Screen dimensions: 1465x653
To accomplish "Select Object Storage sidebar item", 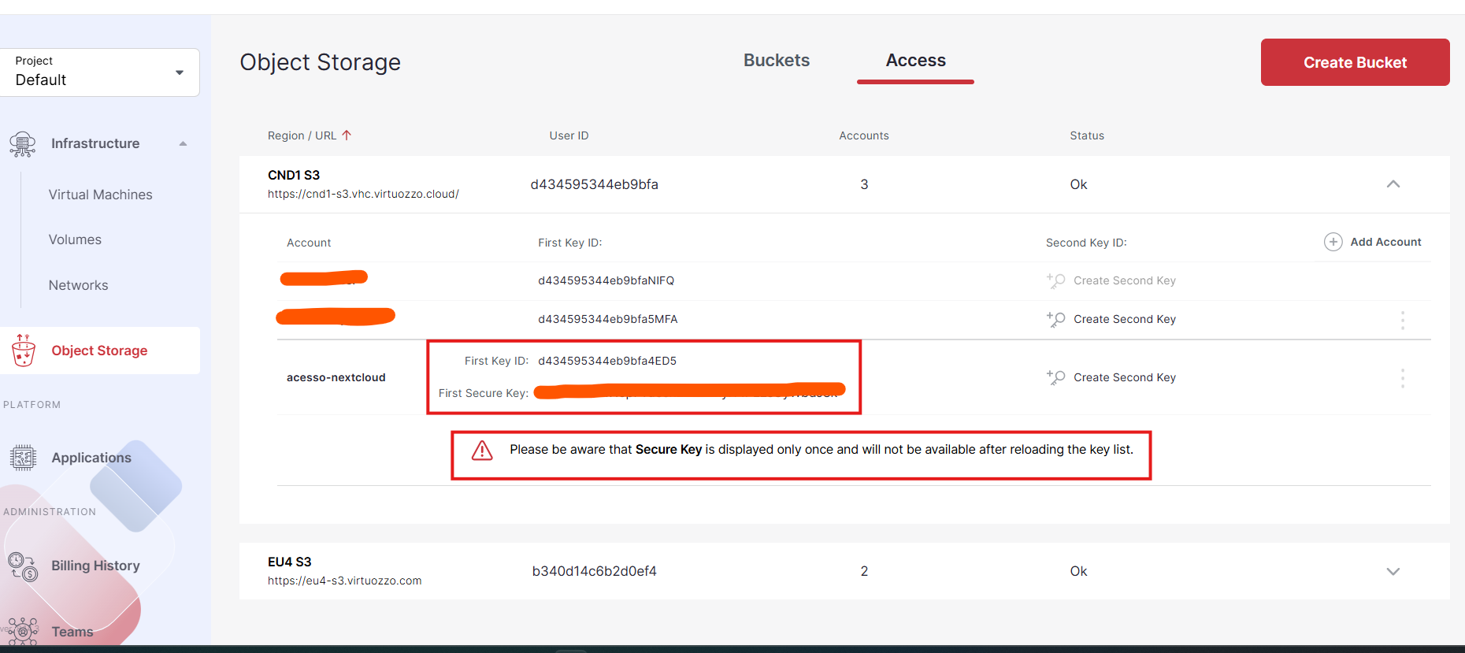I will tap(100, 351).
